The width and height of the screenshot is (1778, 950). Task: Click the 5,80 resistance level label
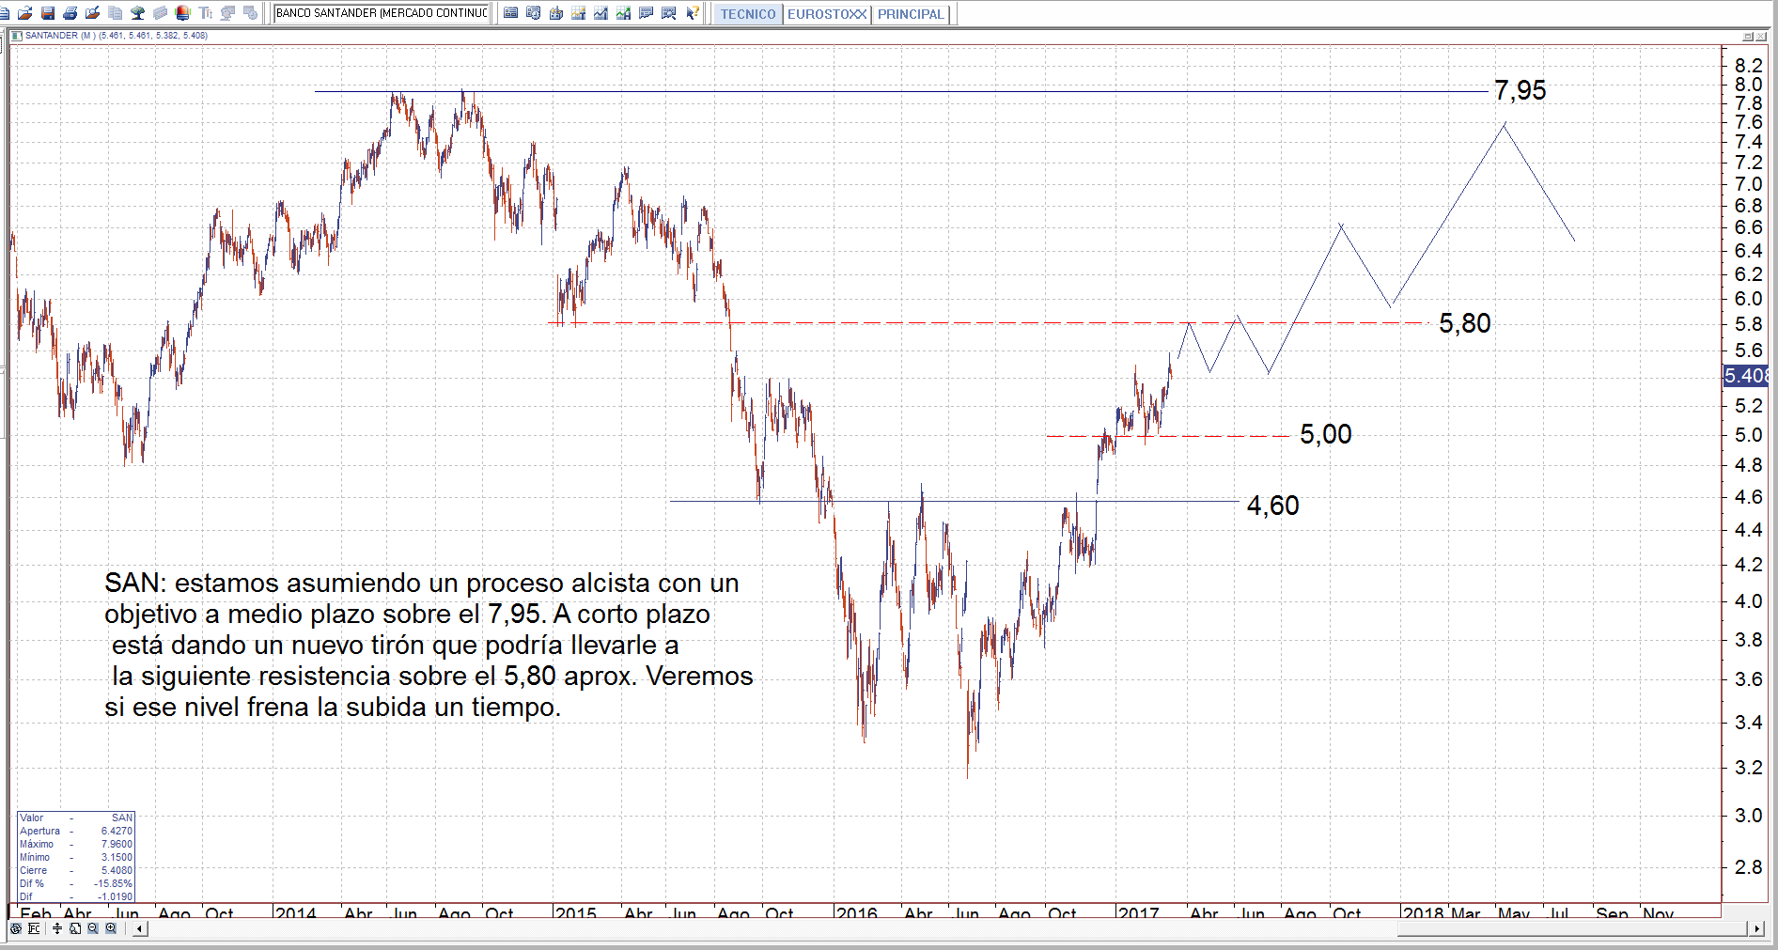(x=1465, y=323)
